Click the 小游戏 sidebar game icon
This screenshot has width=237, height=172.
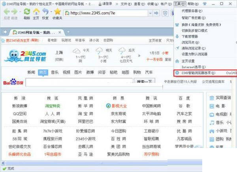click(212, 131)
